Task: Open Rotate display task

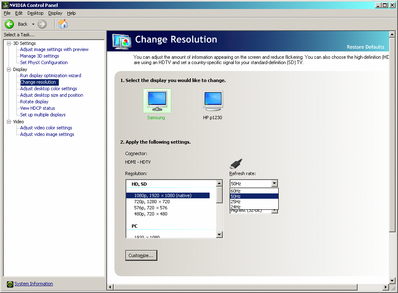Action: coord(34,102)
